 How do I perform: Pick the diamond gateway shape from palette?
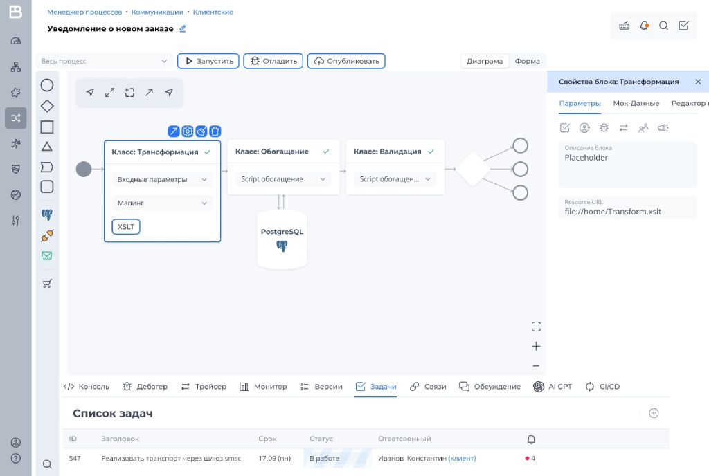47,106
